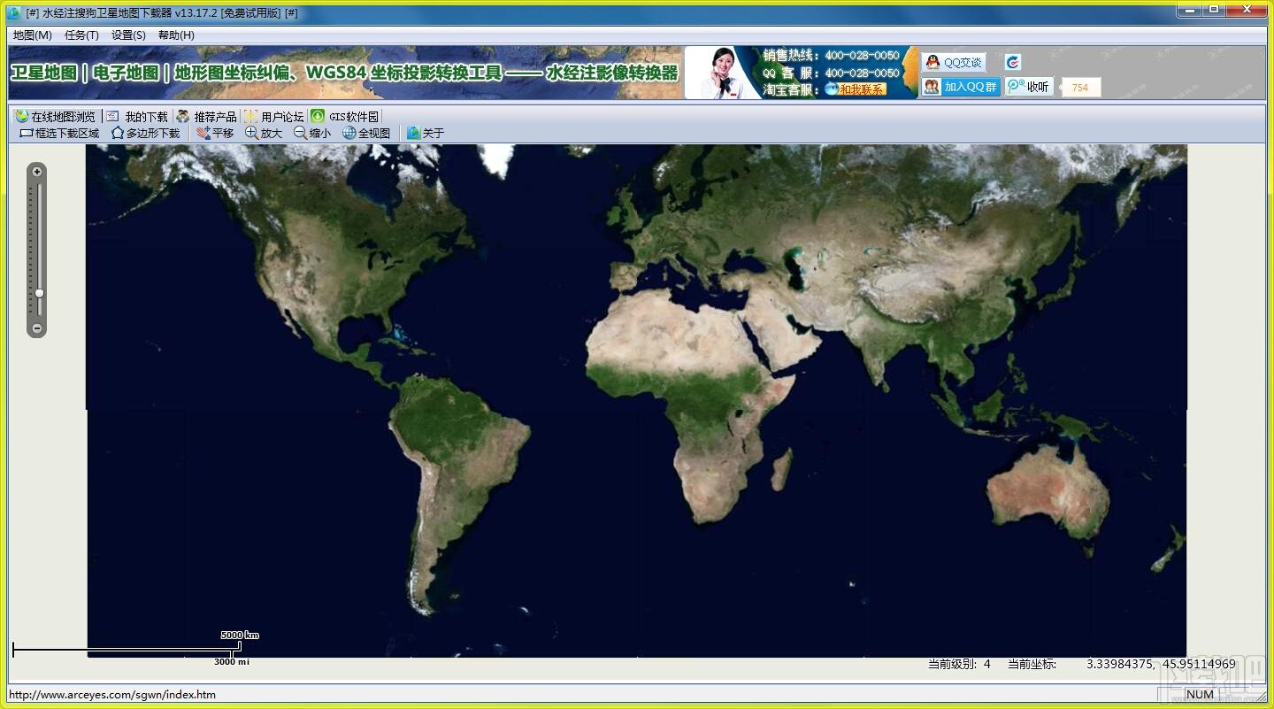This screenshot has height=709, width=1274.
Task: Click the plus button atop zoom slider
Action: tap(37, 172)
